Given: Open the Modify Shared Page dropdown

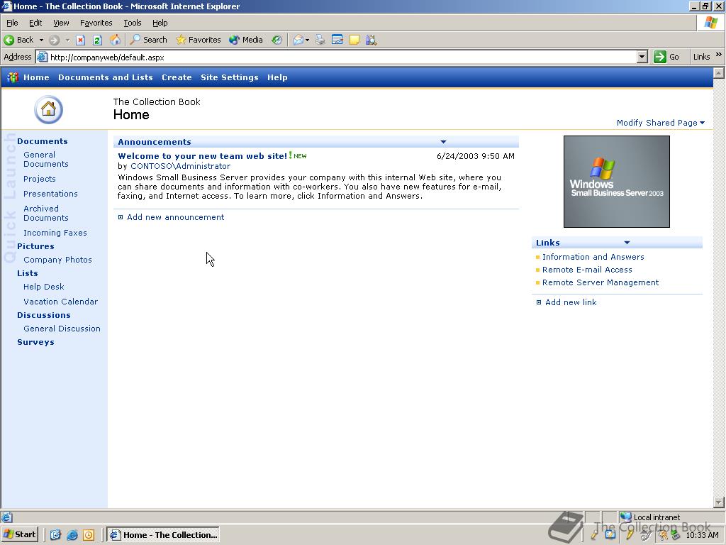Looking at the screenshot, I should (661, 123).
